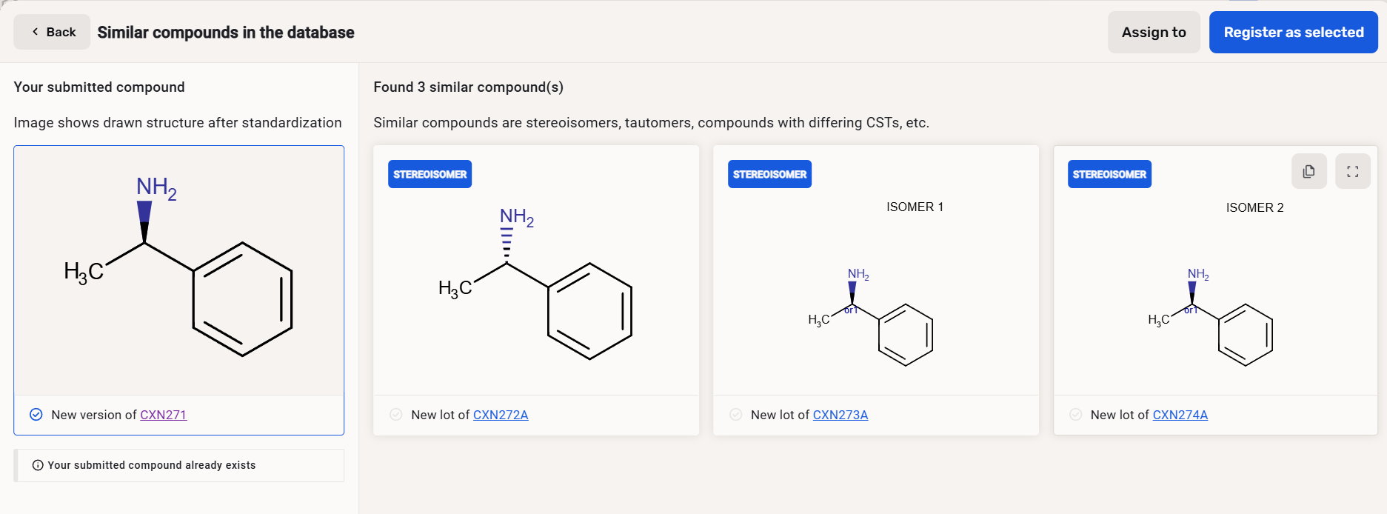Screen dimensions: 1387x514
Task: Select the 'New lot of CXN272A' radio check
Action: coord(396,415)
